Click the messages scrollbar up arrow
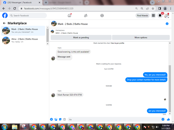 (170, 43)
